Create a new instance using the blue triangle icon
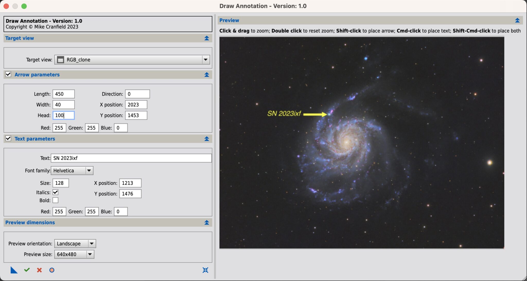The height and width of the screenshot is (281, 527). tap(14, 270)
